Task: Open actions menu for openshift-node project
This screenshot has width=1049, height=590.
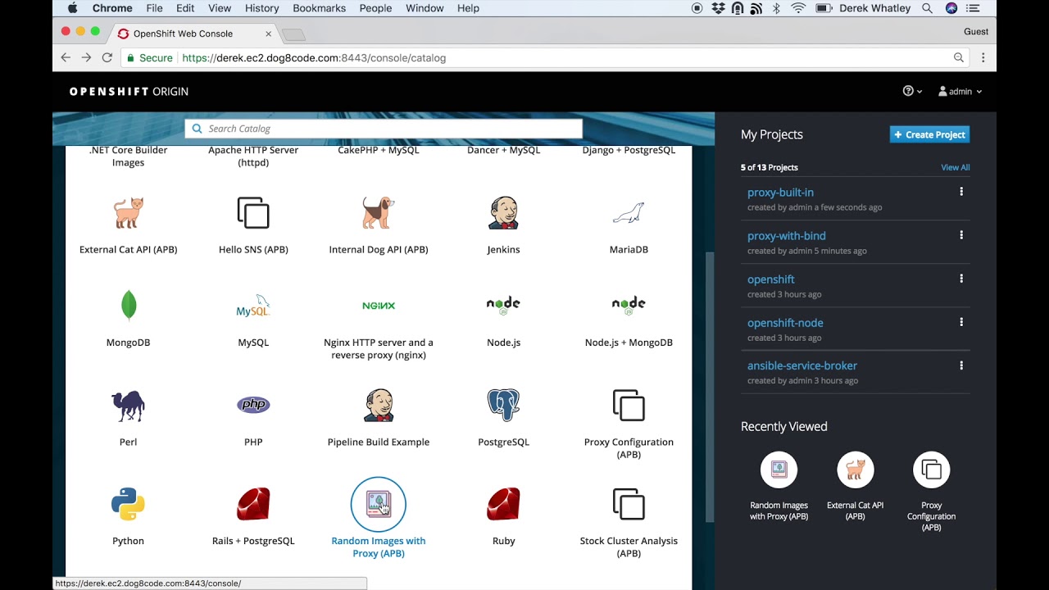Action: pyautogui.click(x=961, y=322)
